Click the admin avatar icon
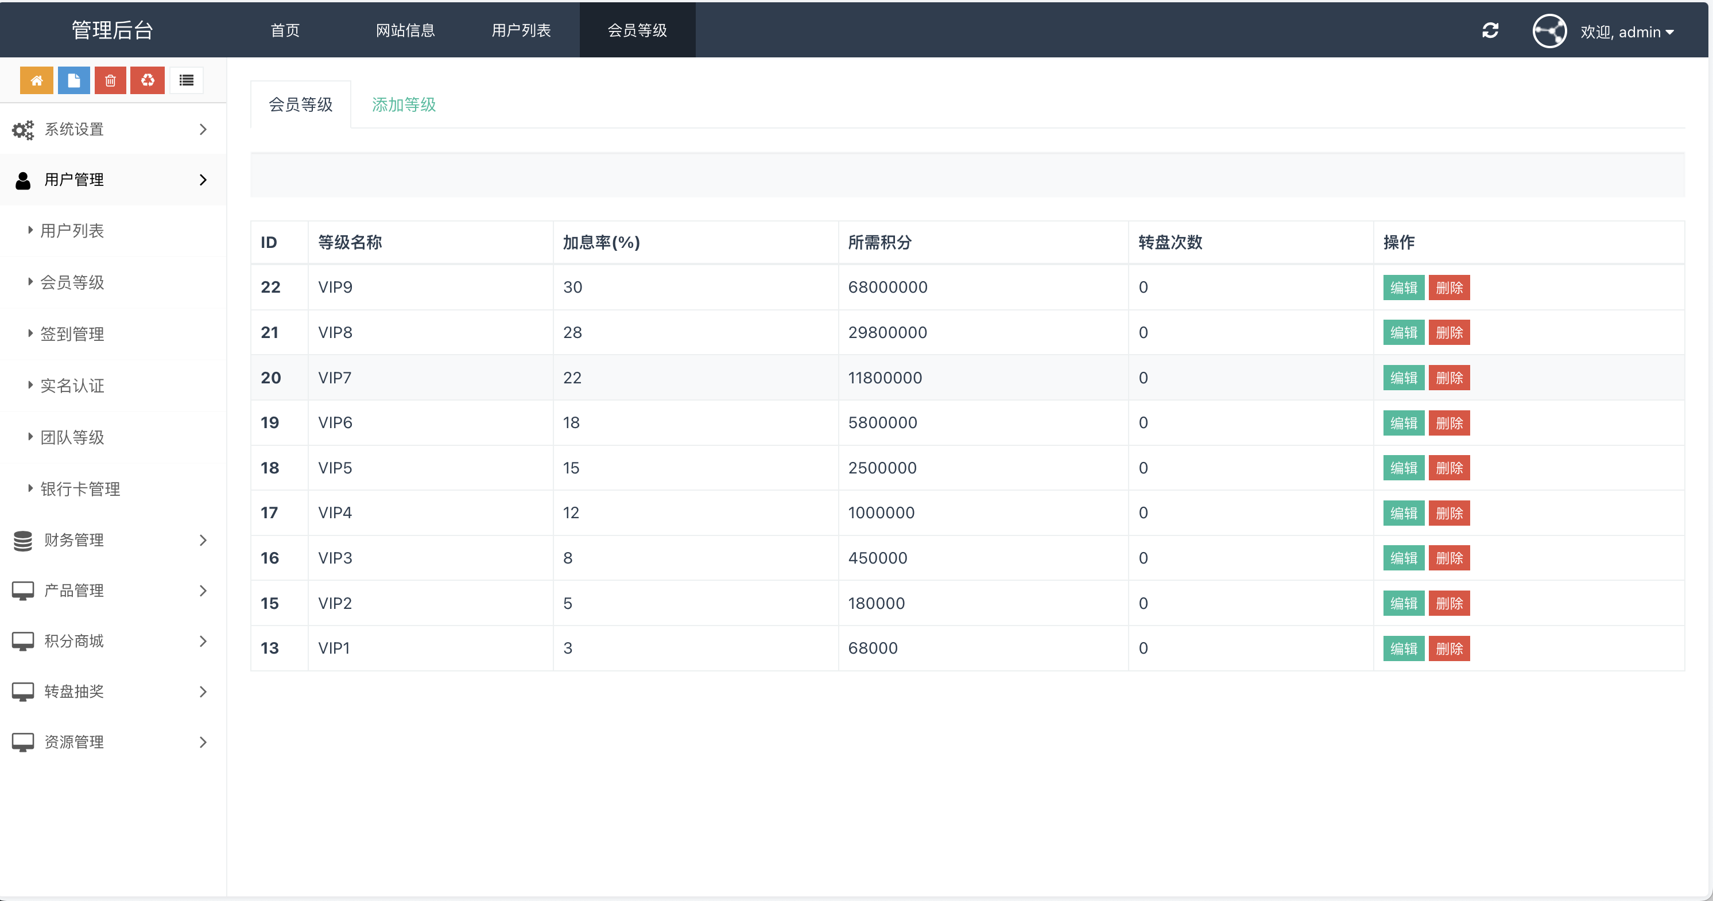 click(1549, 31)
